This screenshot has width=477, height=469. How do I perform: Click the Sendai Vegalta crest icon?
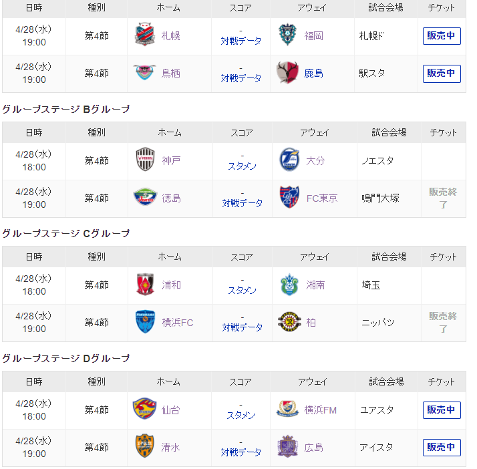pyautogui.click(x=145, y=408)
